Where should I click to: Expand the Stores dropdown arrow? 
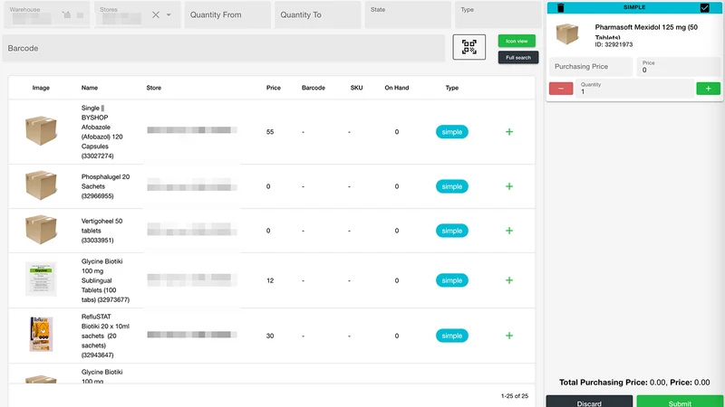pos(169,14)
